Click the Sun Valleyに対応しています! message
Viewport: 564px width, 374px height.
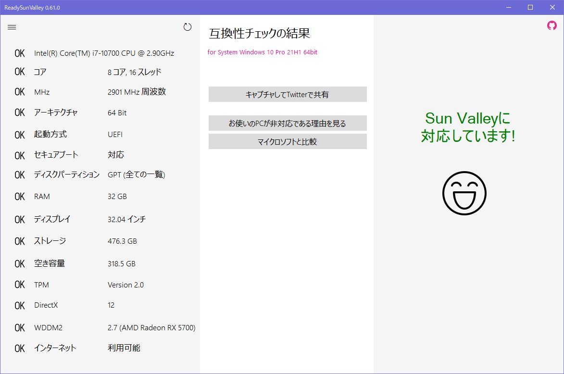pos(468,127)
